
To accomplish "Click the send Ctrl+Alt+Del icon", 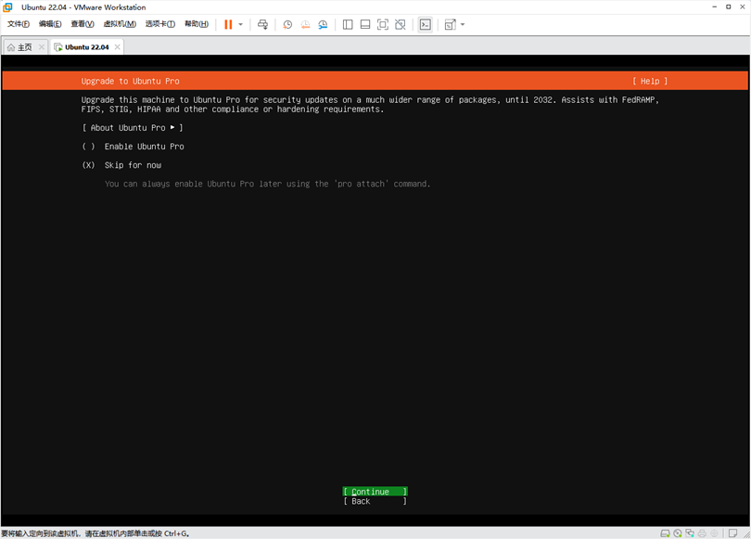I will (x=263, y=24).
